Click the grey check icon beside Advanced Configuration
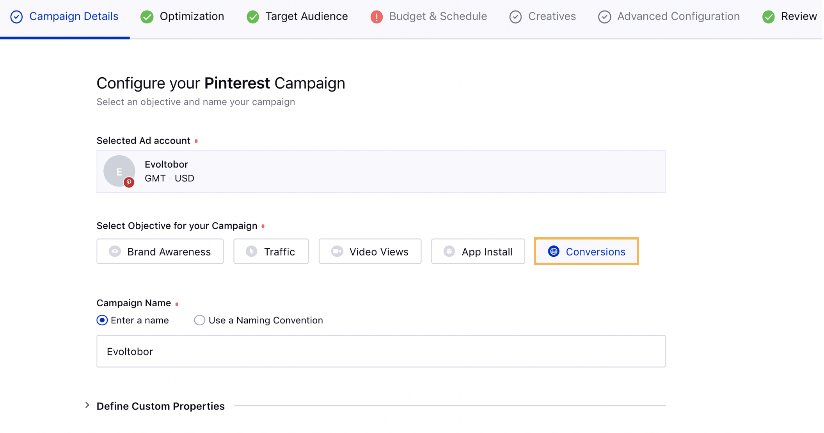The width and height of the screenshot is (824, 433). point(605,17)
